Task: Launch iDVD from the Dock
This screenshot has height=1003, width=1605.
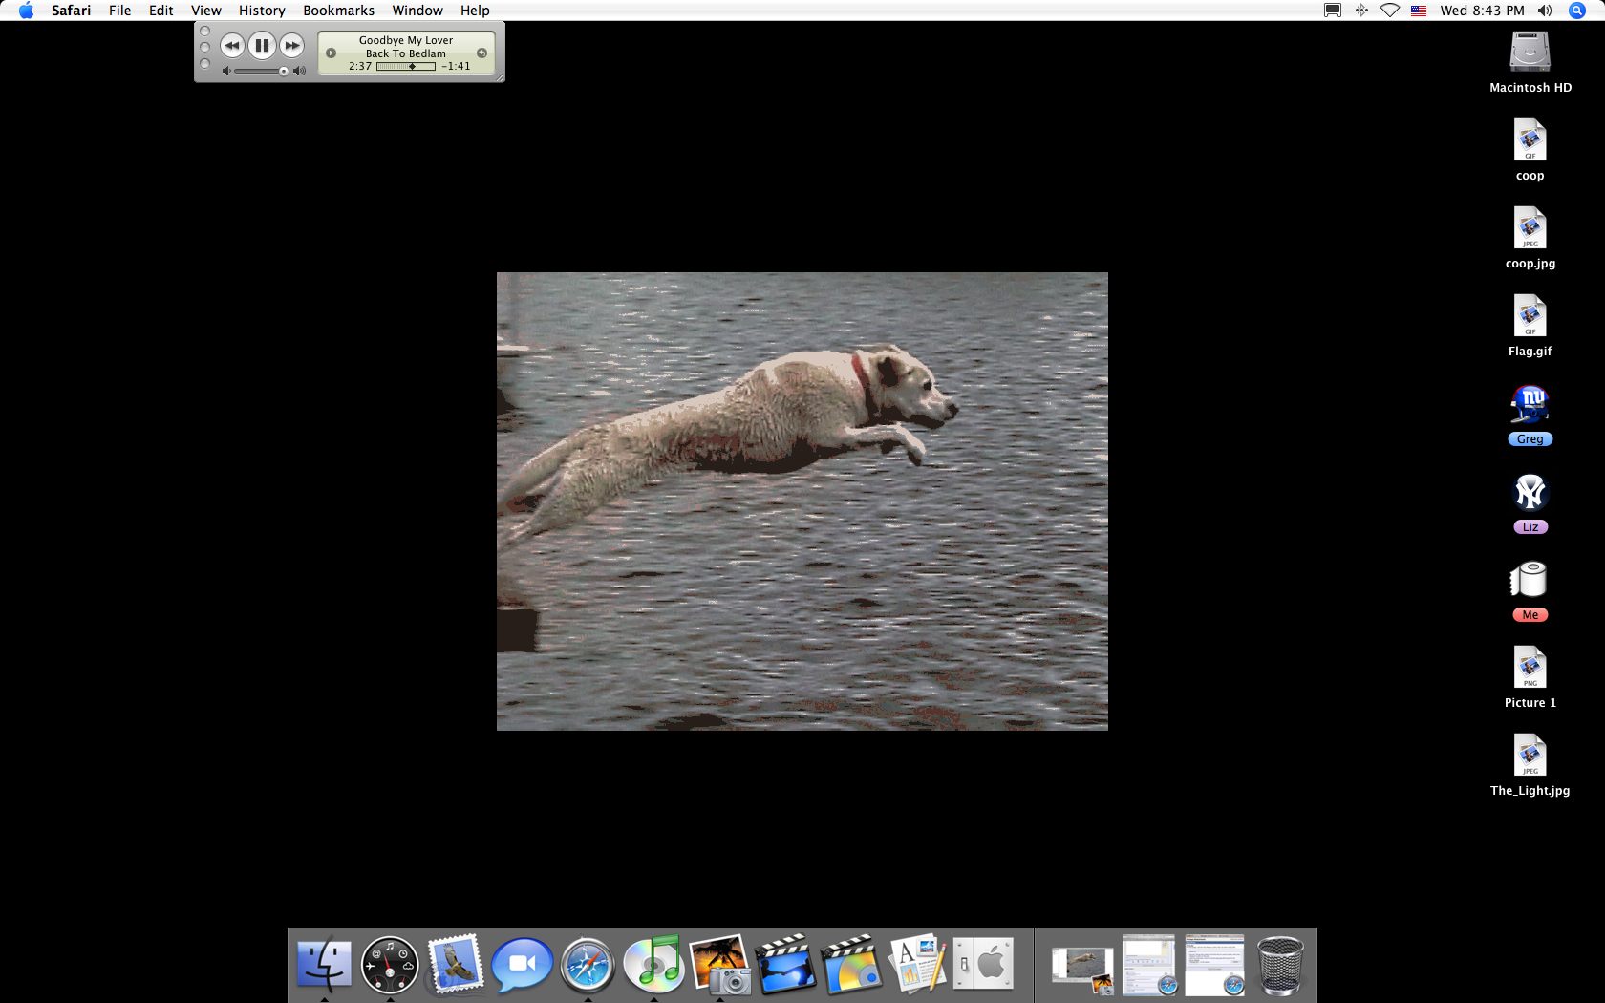Action: click(851, 964)
